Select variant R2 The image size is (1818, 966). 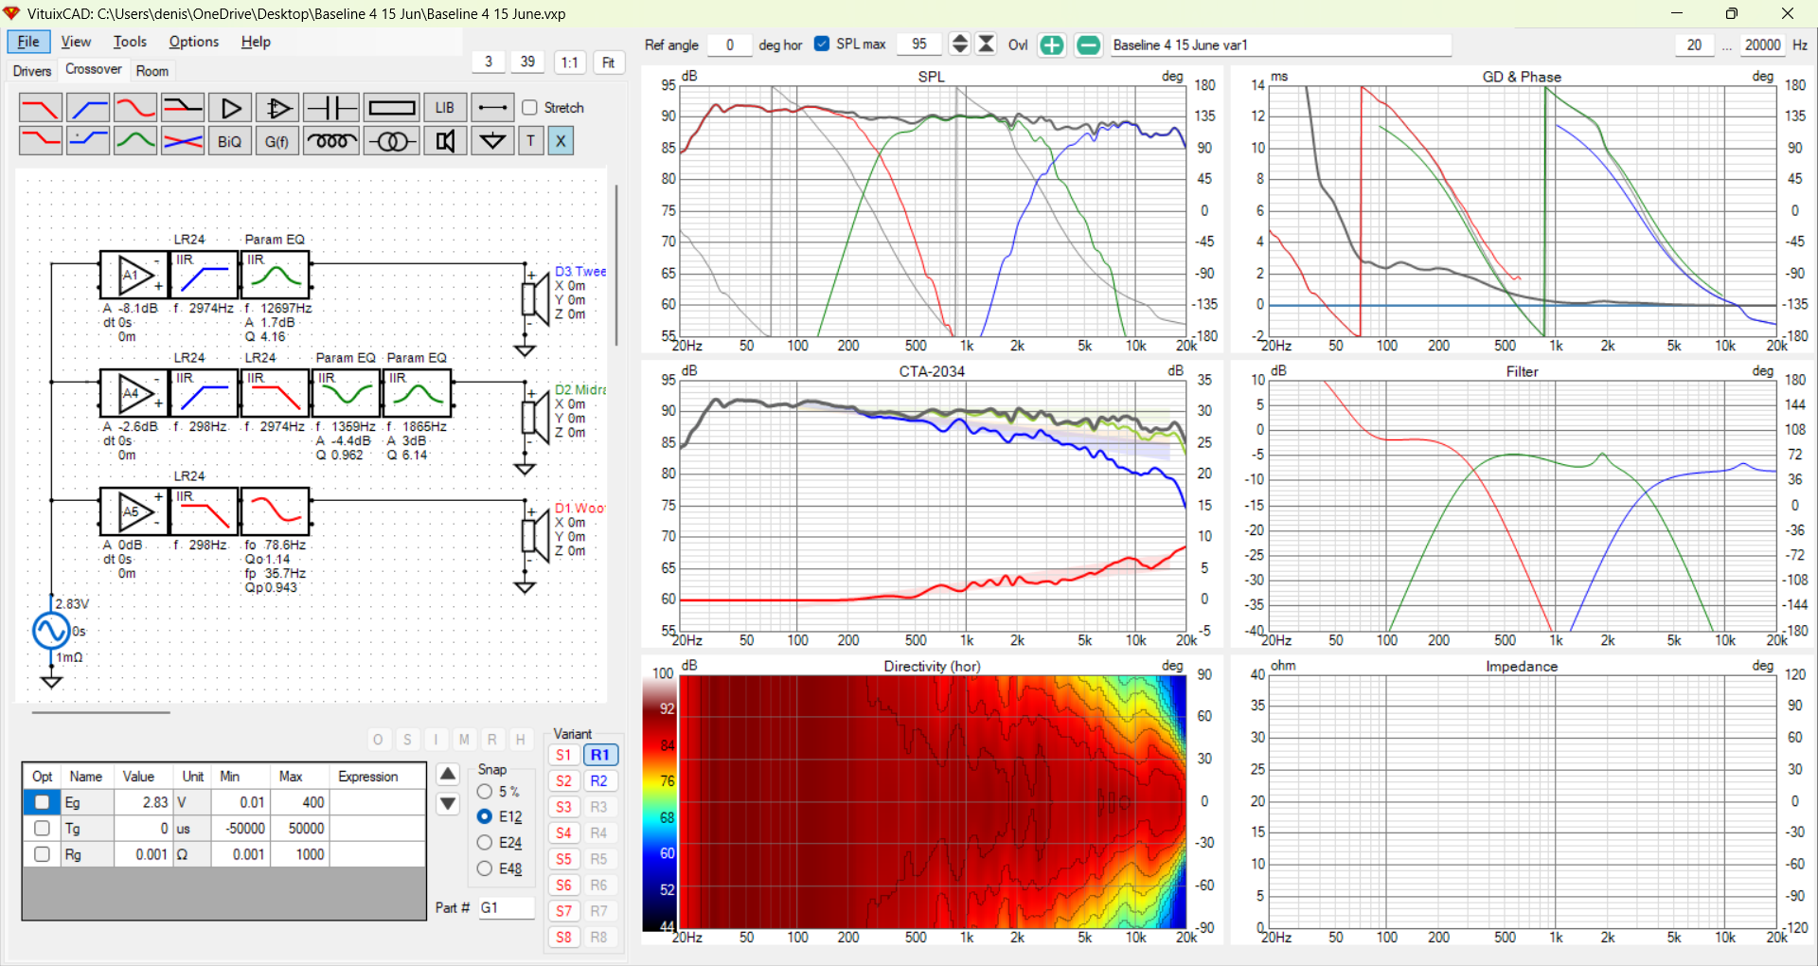[x=599, y=780]
